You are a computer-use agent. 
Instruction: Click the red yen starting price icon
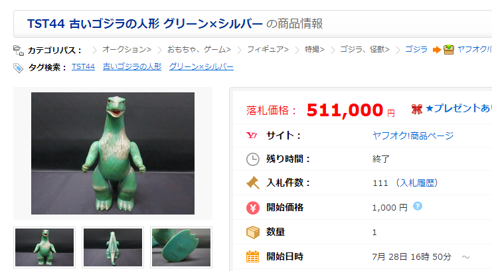pyautogui.click(x=252, y=208)
